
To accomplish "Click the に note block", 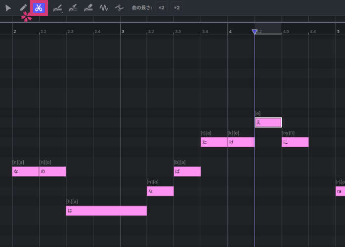I will click(295, 142).
